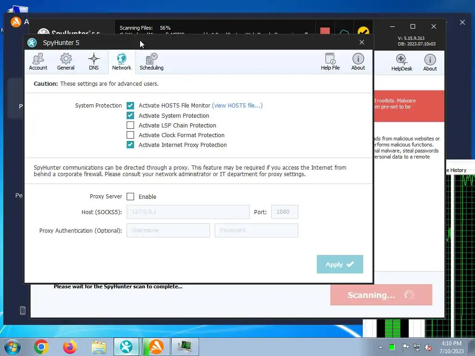Open the Task Manager taskbar button
This screenshot has height=356, width=475.
click(x=185, y=347)
